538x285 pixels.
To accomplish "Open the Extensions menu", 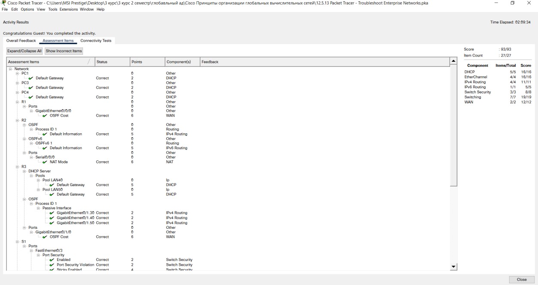I will [69, 9].
